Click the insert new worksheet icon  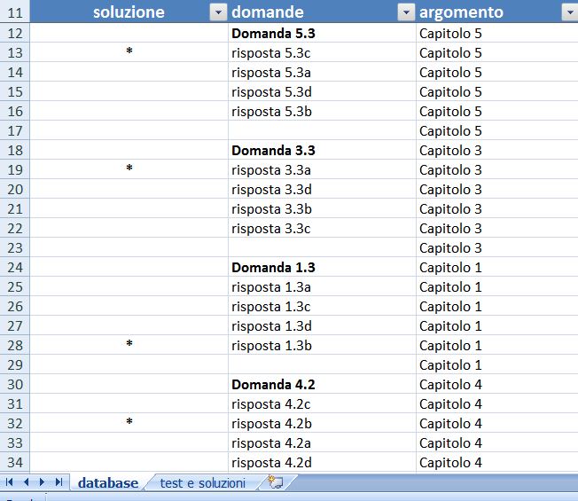click(x=276, y=482)
